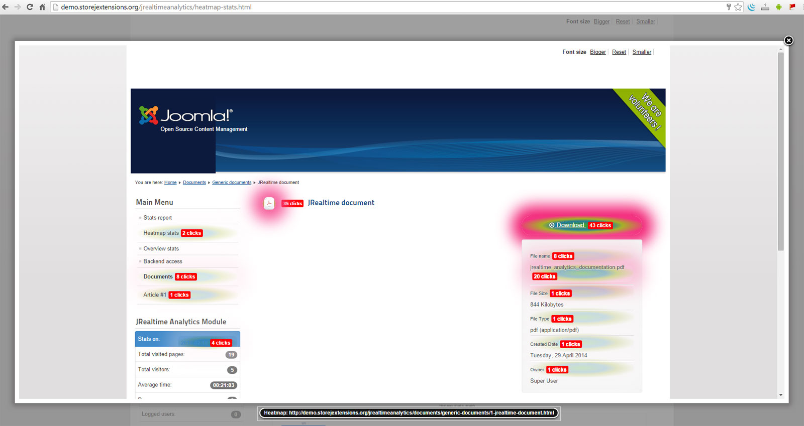Click Bigger on the dimmed background page
Image resolution: width=804 pixels, height=426 pixels.
point(601,22)
